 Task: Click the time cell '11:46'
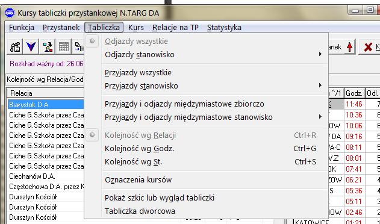click(354, 104)
